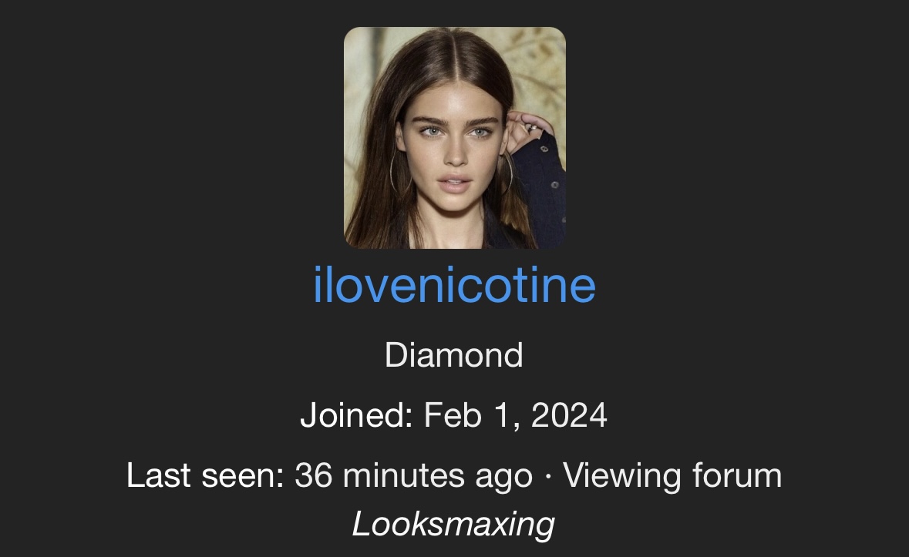Image resolution: width=909 pixels, height=557 pixels.
Task: Click the word "forum" in activity status
Action: 737,476
